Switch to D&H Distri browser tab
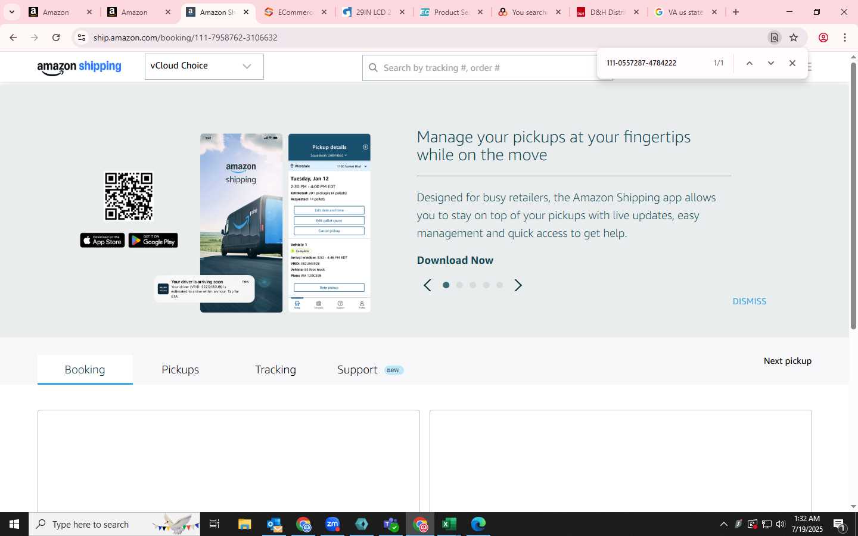This screenshot has width=858, height=536. 608,12
